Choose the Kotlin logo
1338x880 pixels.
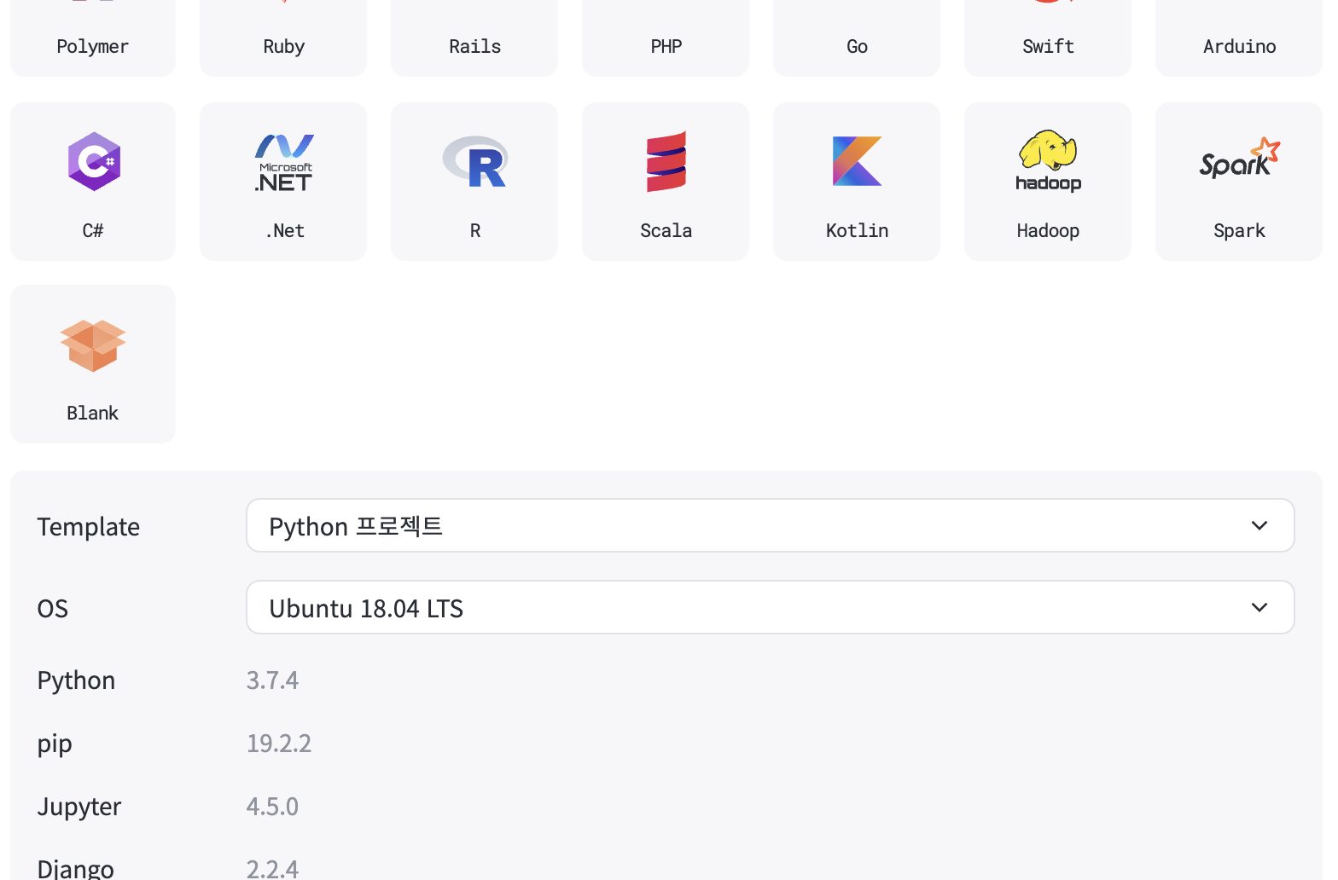point(857,161)
